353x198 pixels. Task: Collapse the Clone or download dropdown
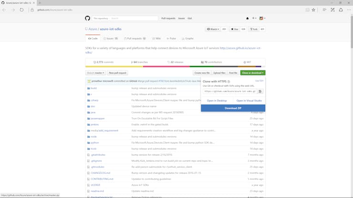(253, 73)
